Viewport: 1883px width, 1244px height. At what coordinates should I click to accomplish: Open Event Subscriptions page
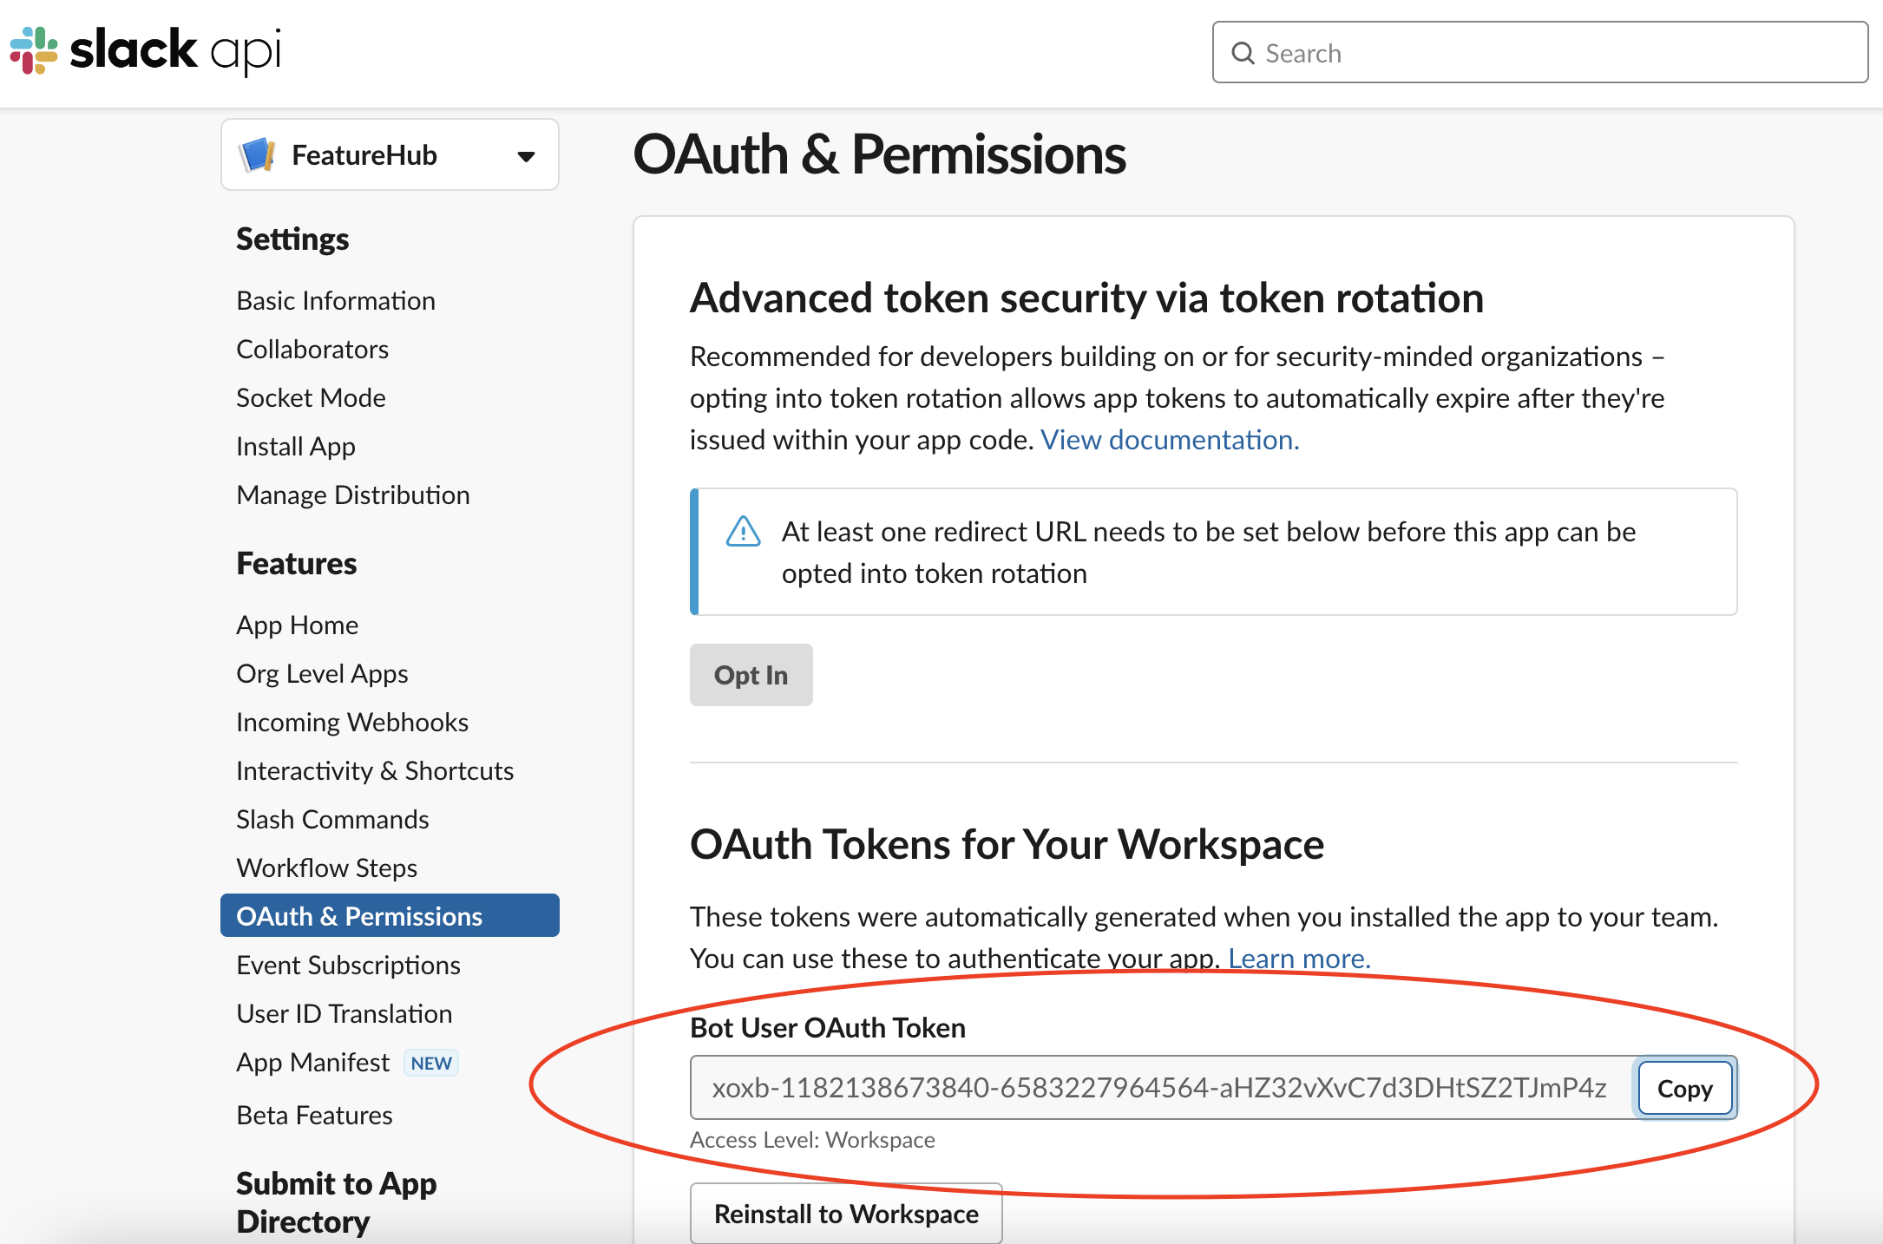coord(348,966)
